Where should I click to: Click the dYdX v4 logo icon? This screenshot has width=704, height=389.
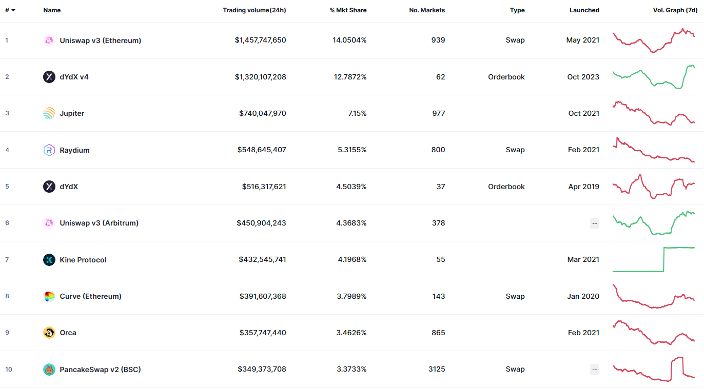pos(49,77)
